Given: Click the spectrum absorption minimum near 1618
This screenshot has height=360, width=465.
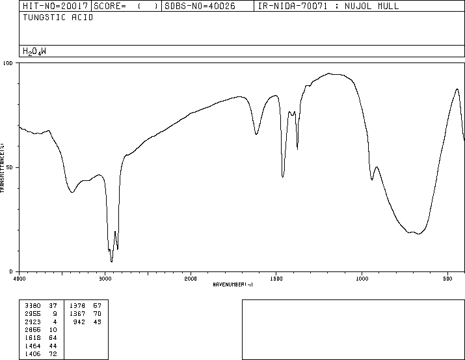Looking at the screenshot, I should 256,134.
